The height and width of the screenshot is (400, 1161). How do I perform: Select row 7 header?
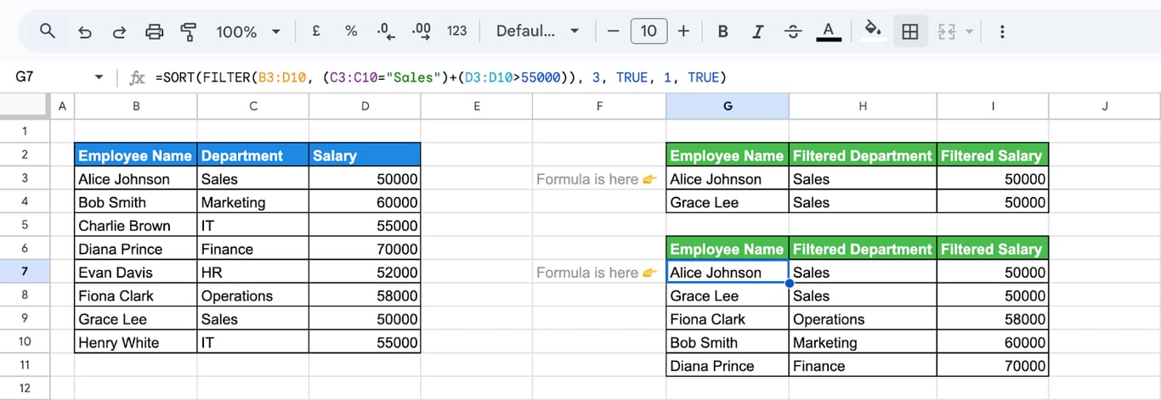click(25, 273)
